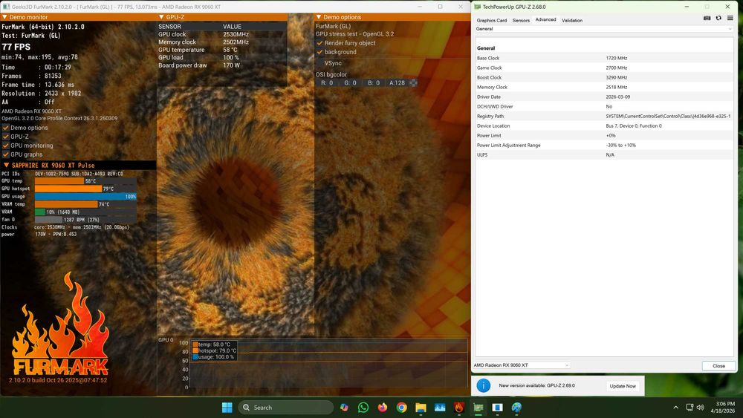Select the Game Clock 2700 MHz row
Viewport: 743px width, 418px height.
coord(604,68)
